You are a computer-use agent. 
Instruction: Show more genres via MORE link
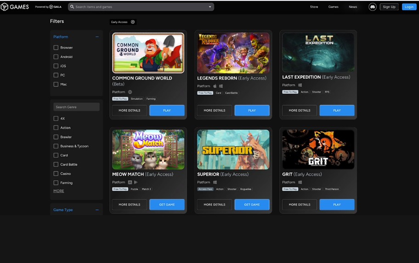click(x=59, y=191)
